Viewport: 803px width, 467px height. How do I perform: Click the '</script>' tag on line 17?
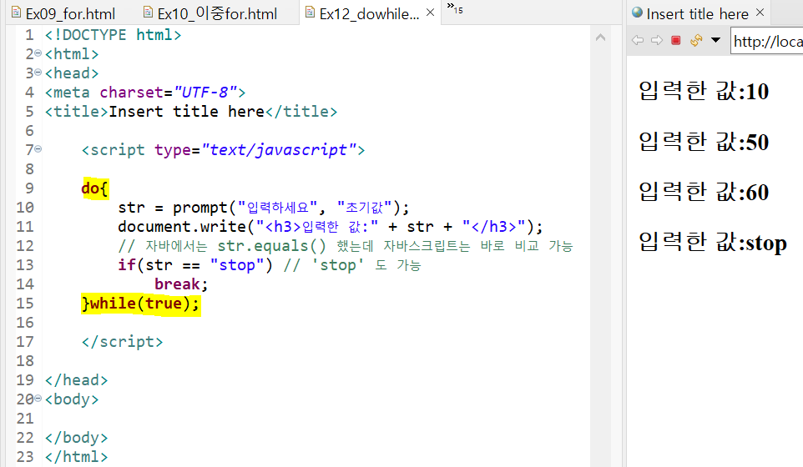click(123, 342)
